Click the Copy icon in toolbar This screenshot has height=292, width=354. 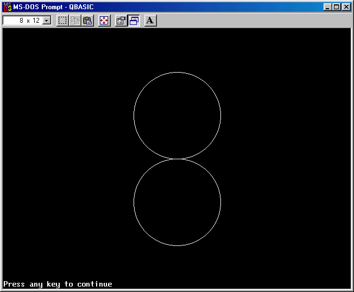[x=75, y=21]
